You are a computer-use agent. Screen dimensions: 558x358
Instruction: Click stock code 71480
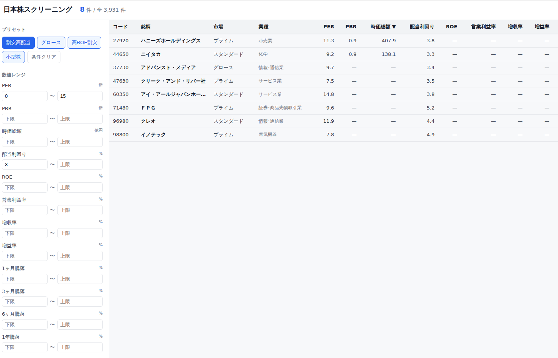point(121,108)
